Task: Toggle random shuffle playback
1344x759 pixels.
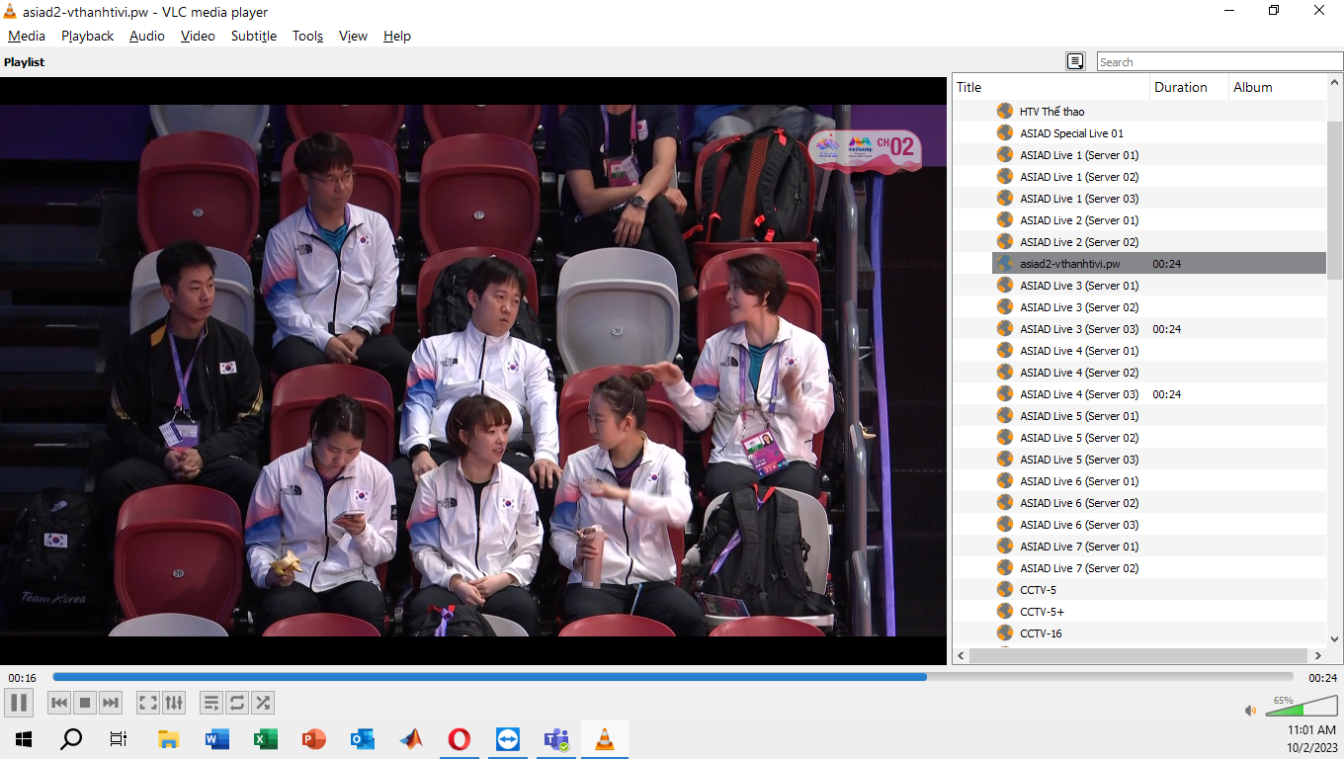Action: (263, 703)
